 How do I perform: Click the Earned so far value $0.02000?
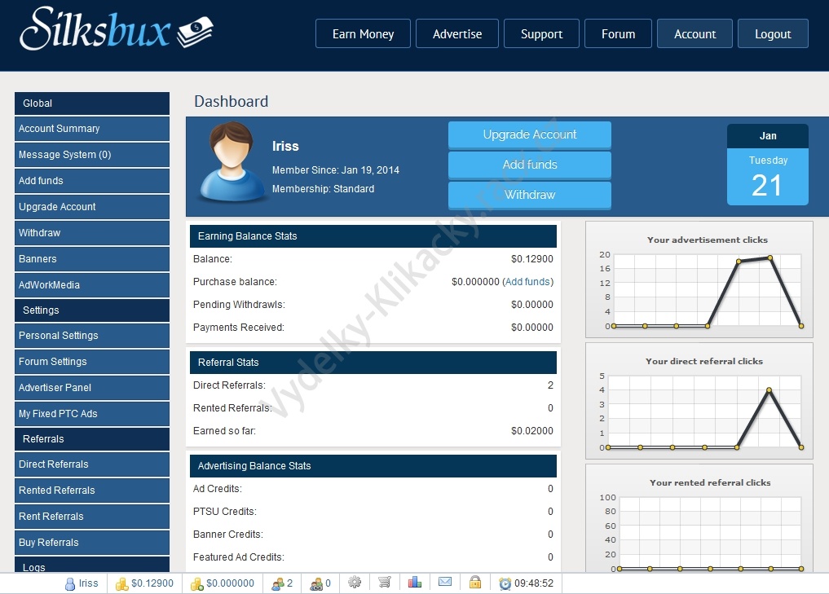(x=531, y=431)
